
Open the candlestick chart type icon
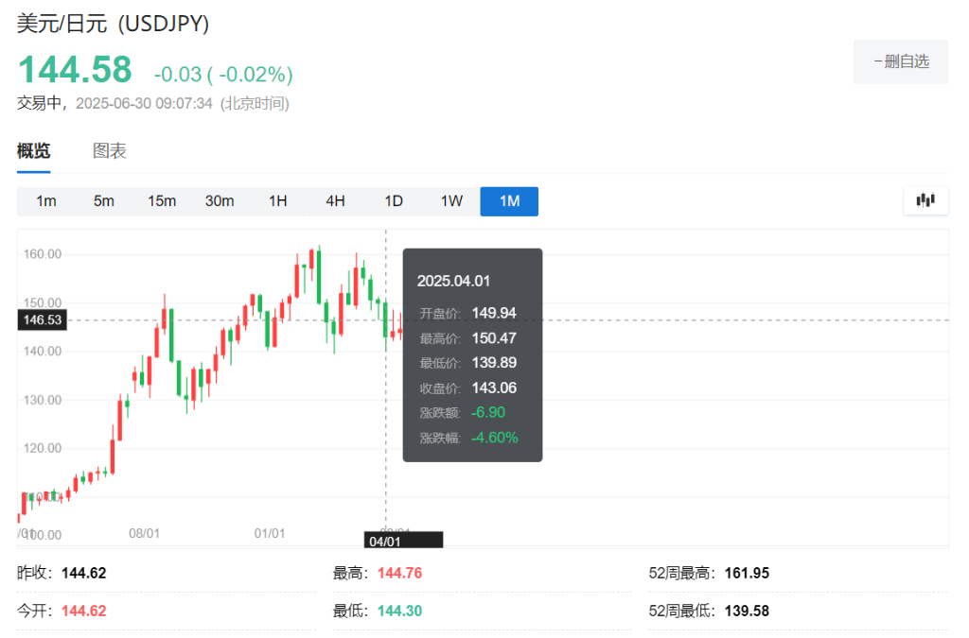925,200
